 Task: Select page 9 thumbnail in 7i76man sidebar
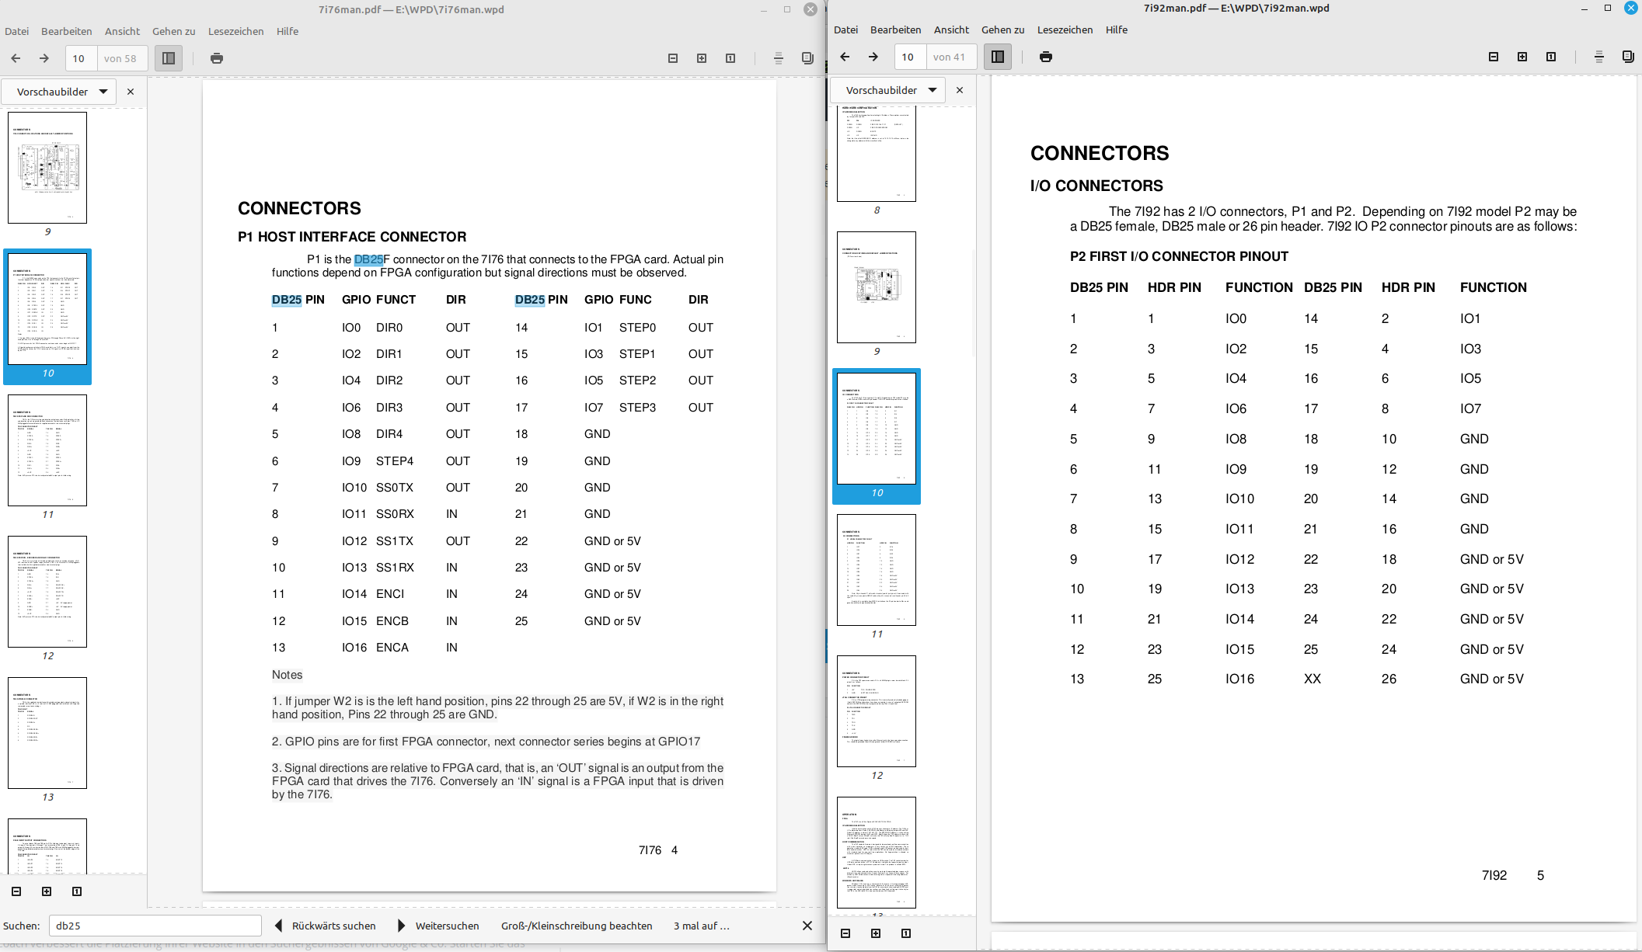(47, 168)
